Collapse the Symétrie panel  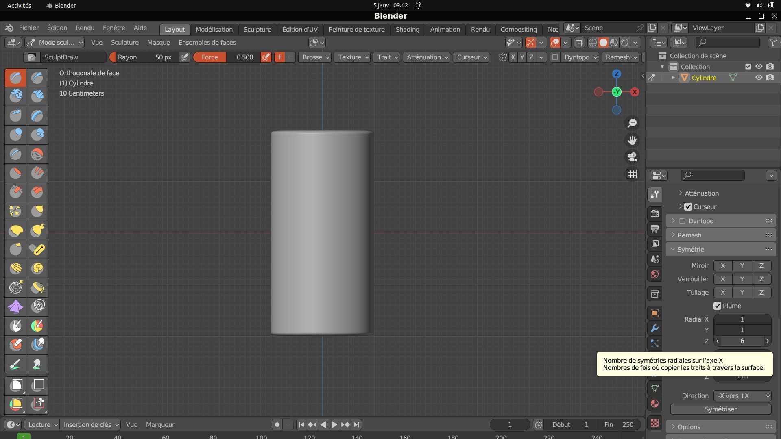pyautogui.click(x=690, y=249)
